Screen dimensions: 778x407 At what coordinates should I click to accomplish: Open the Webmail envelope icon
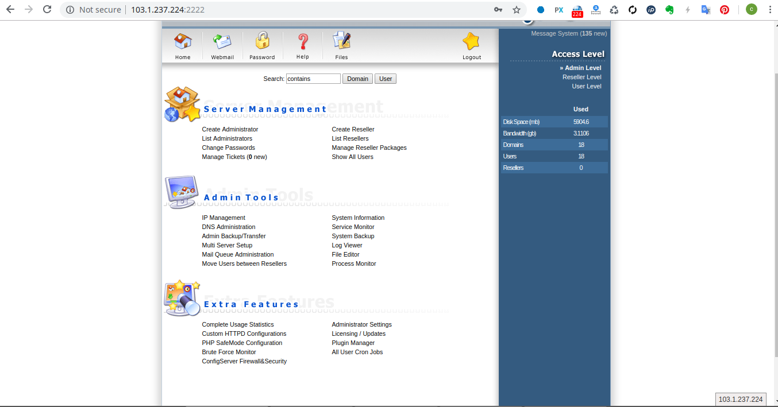(x=222, y=42)
